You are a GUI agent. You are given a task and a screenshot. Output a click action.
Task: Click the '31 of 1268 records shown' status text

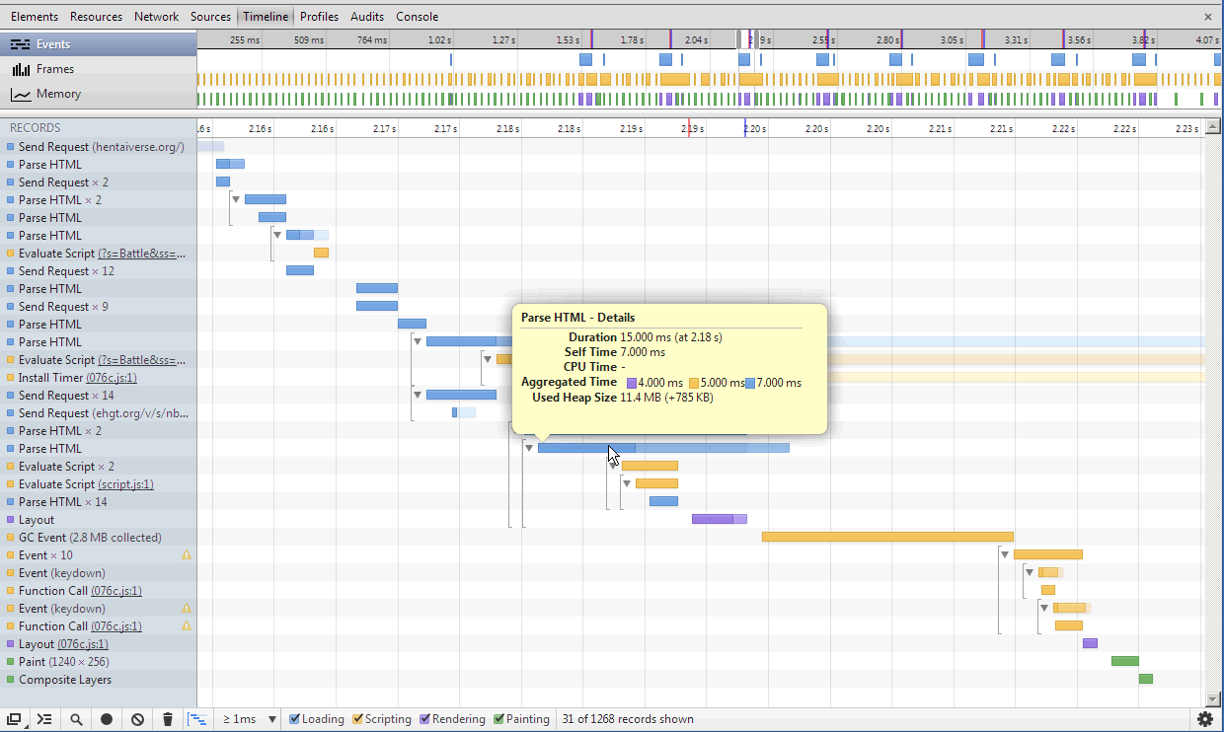(x=627, y=719)
